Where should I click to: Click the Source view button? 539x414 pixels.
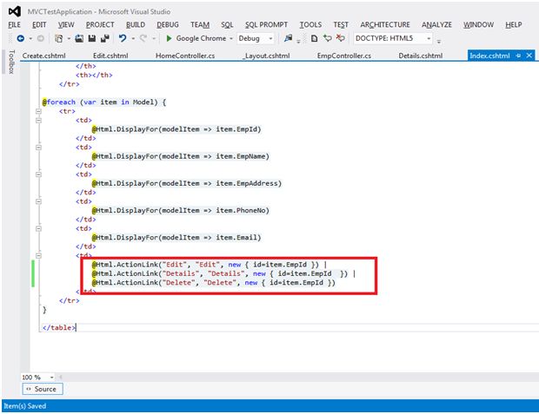(x=43, y=389)
